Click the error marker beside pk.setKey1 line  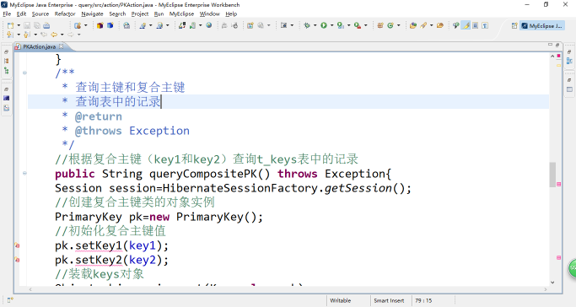point(17,245)
